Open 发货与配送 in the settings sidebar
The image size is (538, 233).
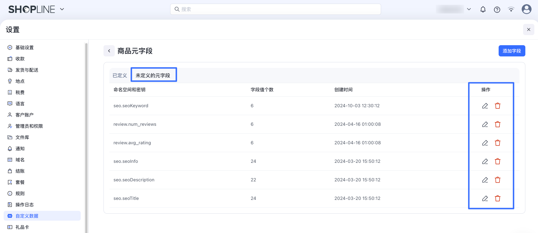27,70
